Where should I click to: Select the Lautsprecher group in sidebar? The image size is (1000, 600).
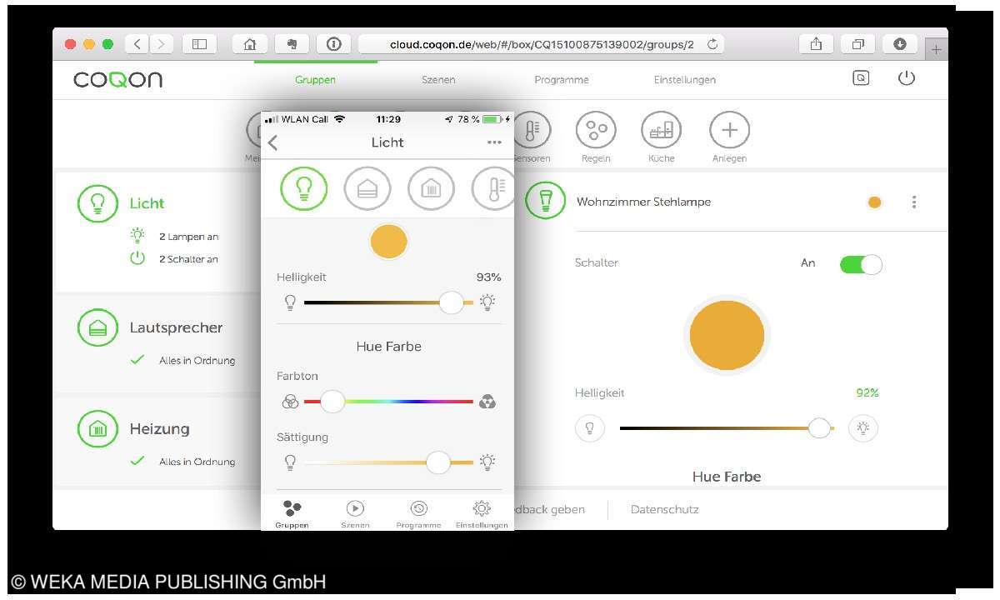pos(157,342)
